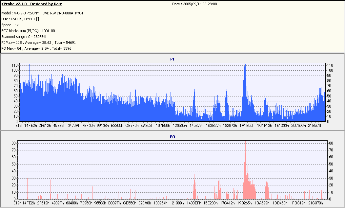Click the 49E89h label on the PI axis
The image size is (345, 208).
pos(59,126)
